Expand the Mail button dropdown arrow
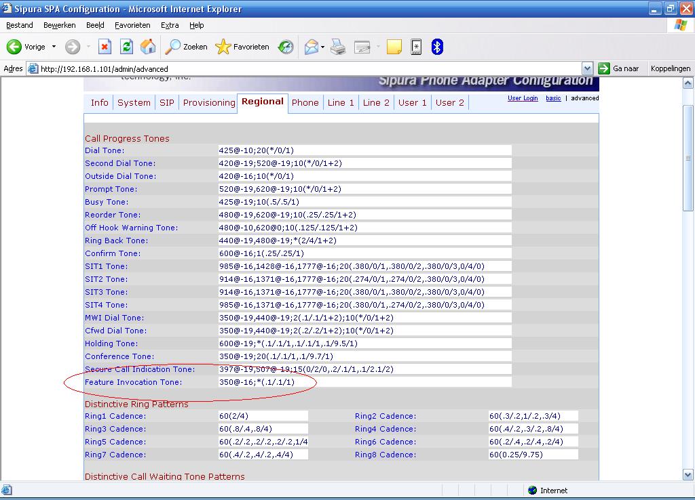Viewport: 695px width, 500px height. (x=322, y=47)
